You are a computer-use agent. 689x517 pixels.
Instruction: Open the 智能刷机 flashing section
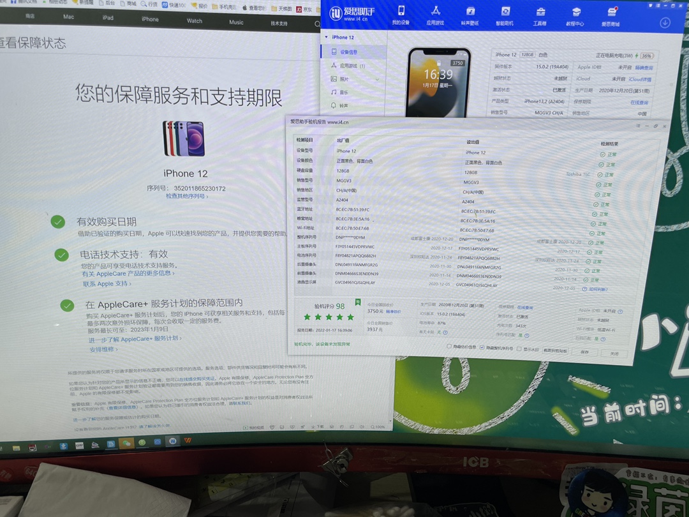click(x=505, y=16)
